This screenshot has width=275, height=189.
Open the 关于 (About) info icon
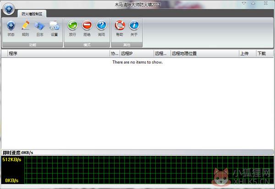(x=134, y=28)
